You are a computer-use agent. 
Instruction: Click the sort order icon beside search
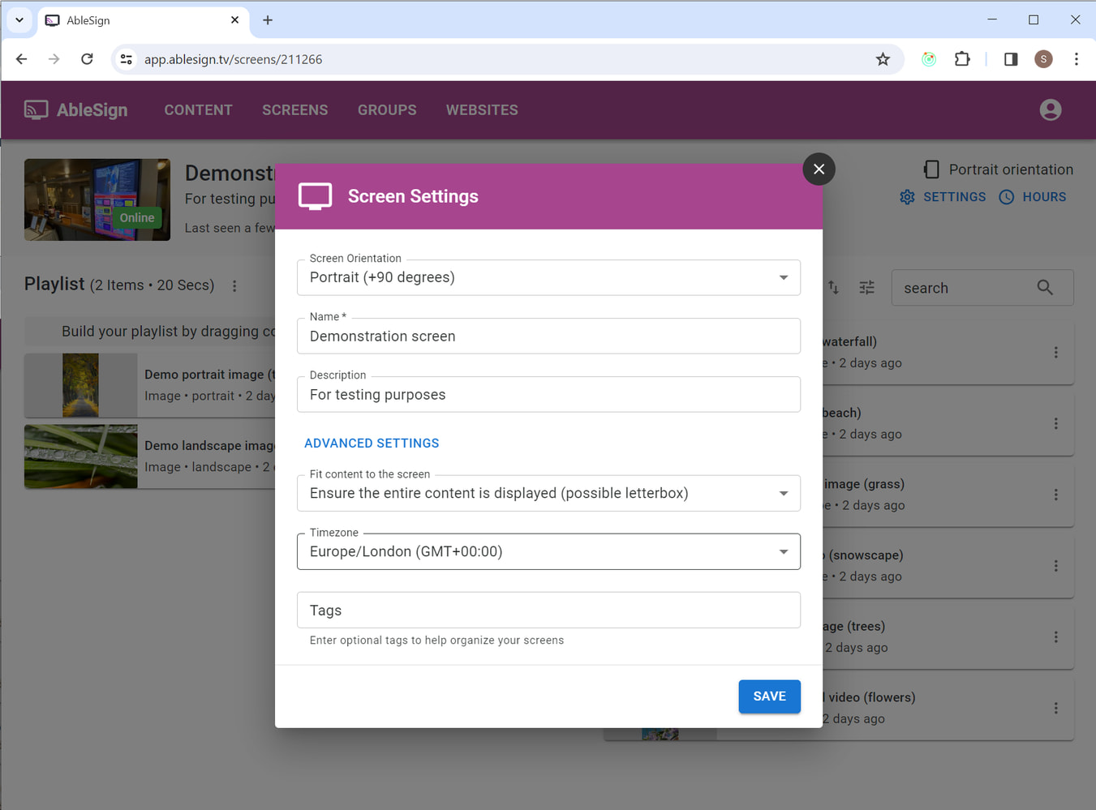[834, 287]
